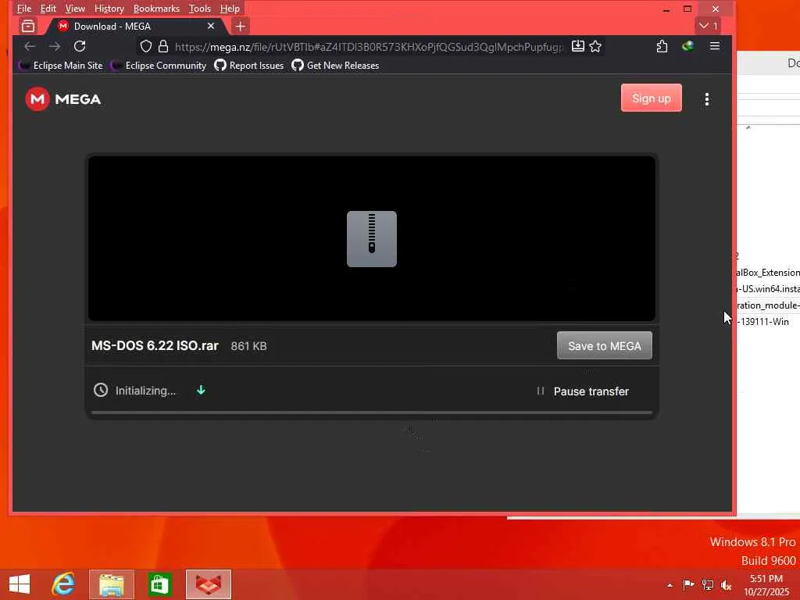This screenshot has width=800, height=600.
Task: Open File Explorer from taskbar
Action: [x=111, y=584]
